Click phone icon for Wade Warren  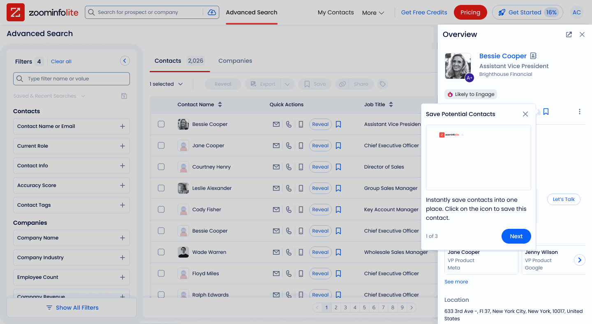pos(289,252)
